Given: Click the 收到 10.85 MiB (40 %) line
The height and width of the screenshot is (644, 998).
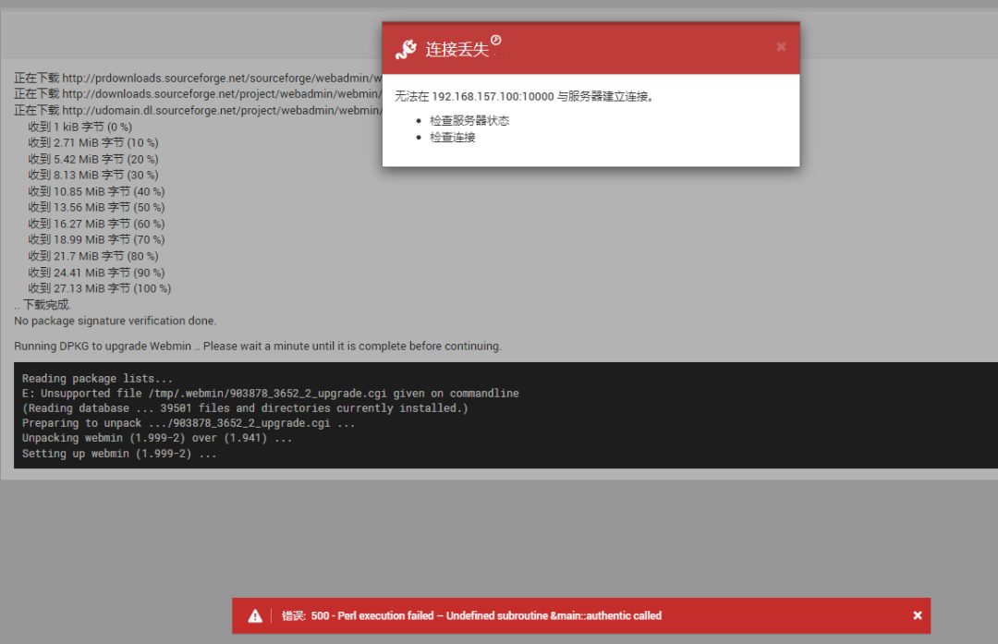Looking at the screenshot, I should coord(96,191).
